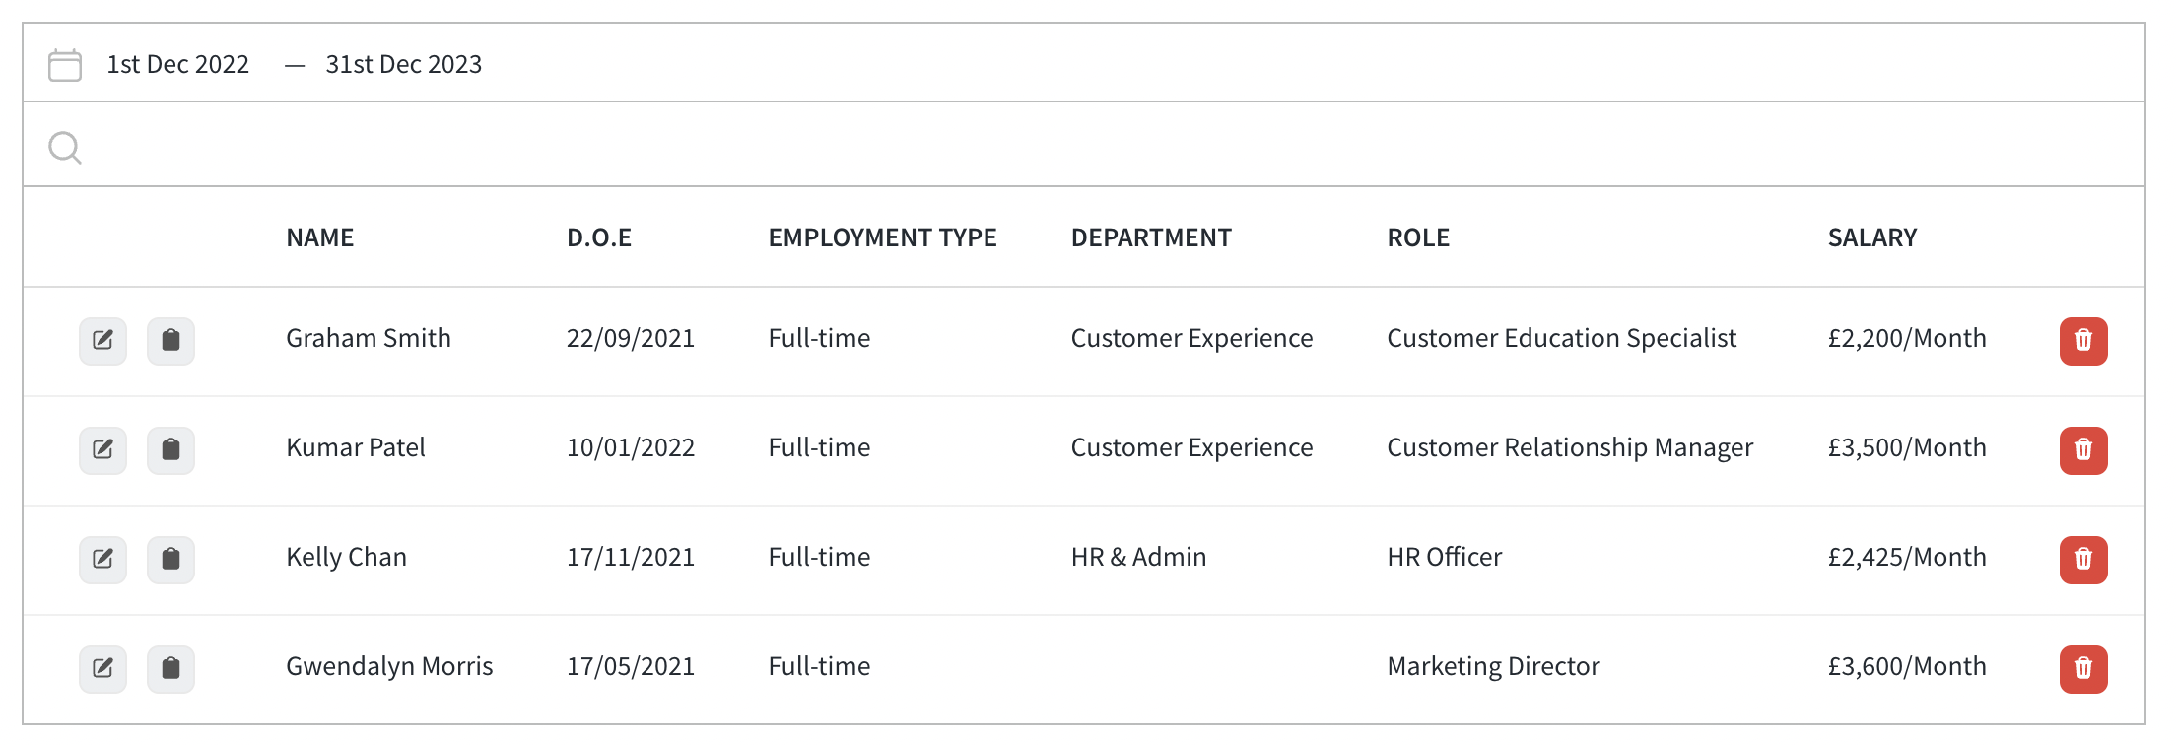Edit Kelly Chan's employee record
This screenshot has height=745, width=2176.
pos(102,560)
